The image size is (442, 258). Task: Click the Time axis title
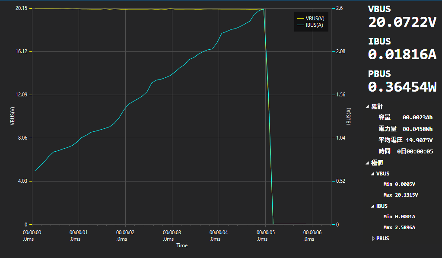tap(182, 245)
